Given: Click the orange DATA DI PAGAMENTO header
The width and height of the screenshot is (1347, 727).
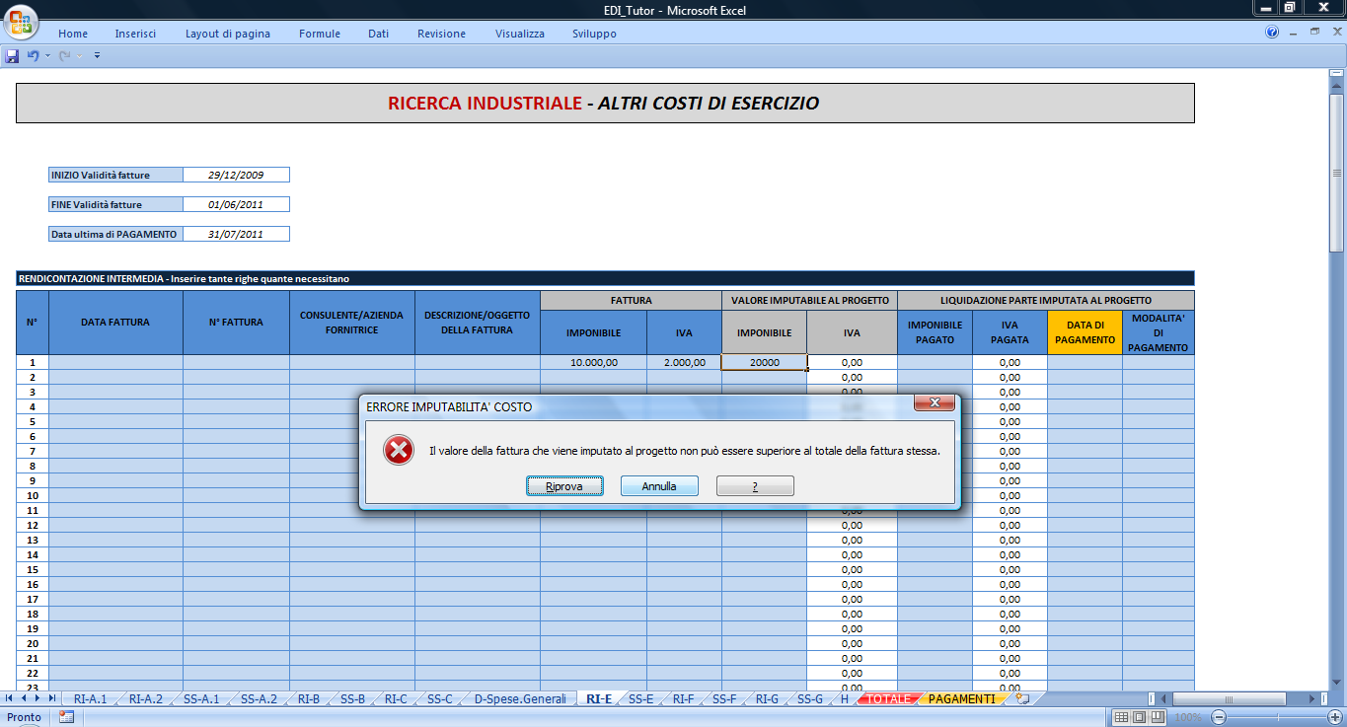Looking at the screenshot, I should (1085, 332).
